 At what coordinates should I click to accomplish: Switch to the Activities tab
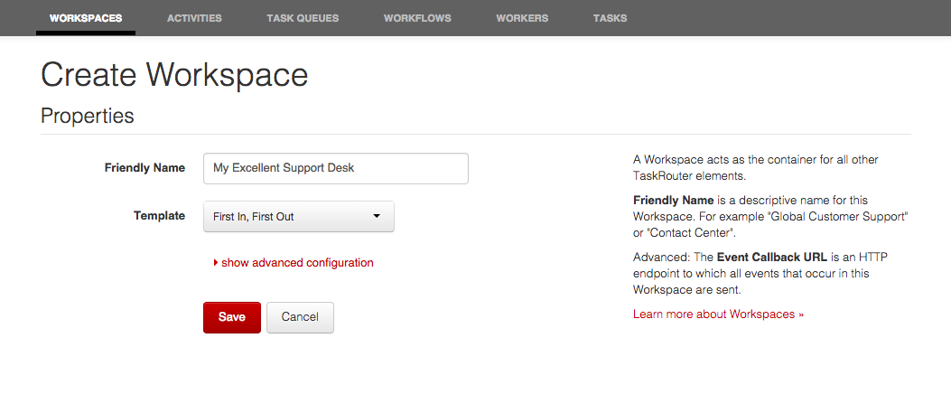[x=194, y=18]
